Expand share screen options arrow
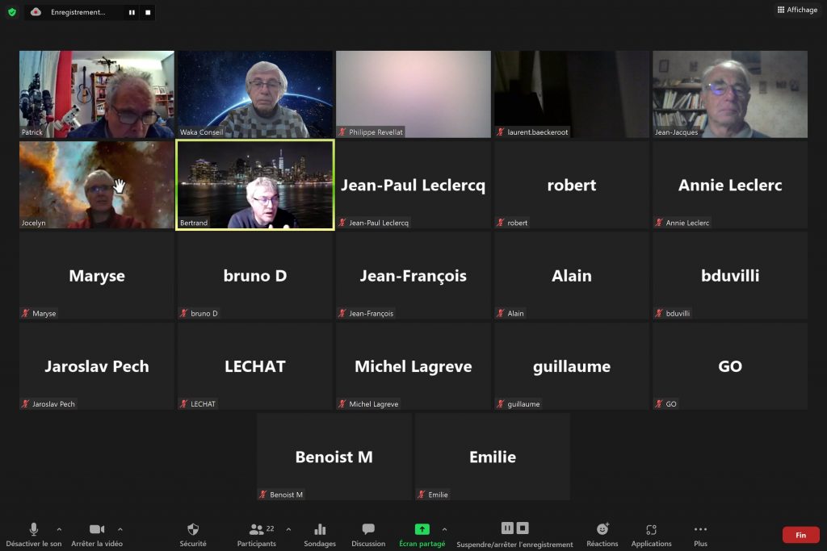The width and height of the screenshot is (827, 551). (445, 529)
